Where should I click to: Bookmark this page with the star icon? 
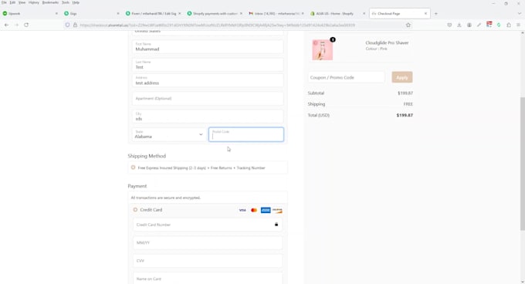[x=408, y=25]
